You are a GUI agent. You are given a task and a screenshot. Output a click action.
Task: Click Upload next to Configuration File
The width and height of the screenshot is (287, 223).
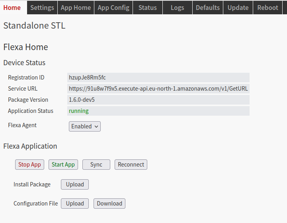click(x=75, y=204)
